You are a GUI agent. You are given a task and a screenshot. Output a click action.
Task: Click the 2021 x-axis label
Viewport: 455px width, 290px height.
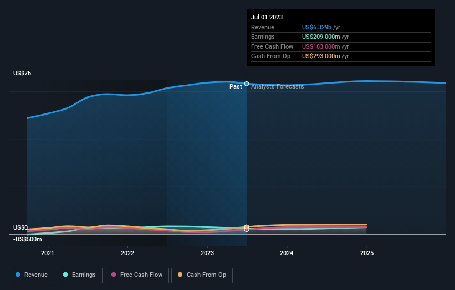(48, 253)
